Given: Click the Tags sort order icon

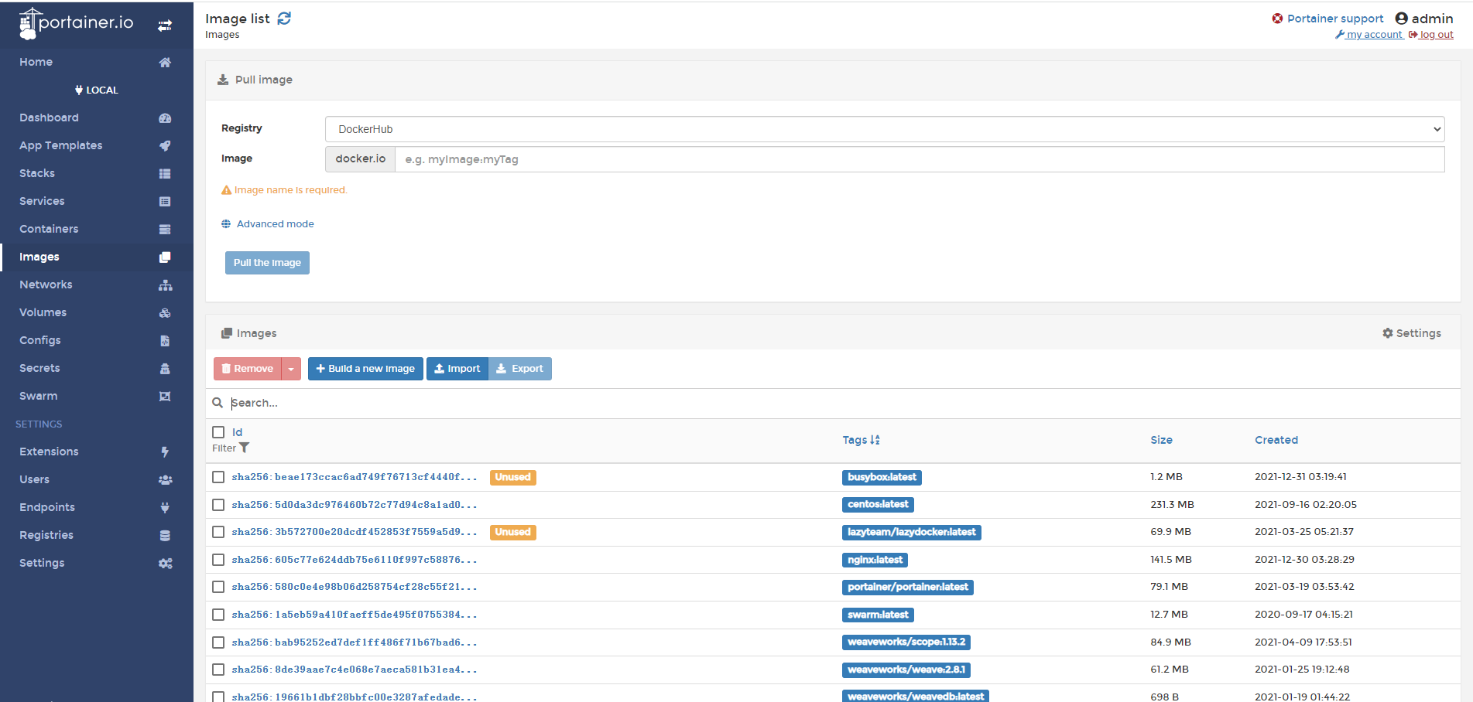Looking at the screenshot, I should (x=875, y=440).
